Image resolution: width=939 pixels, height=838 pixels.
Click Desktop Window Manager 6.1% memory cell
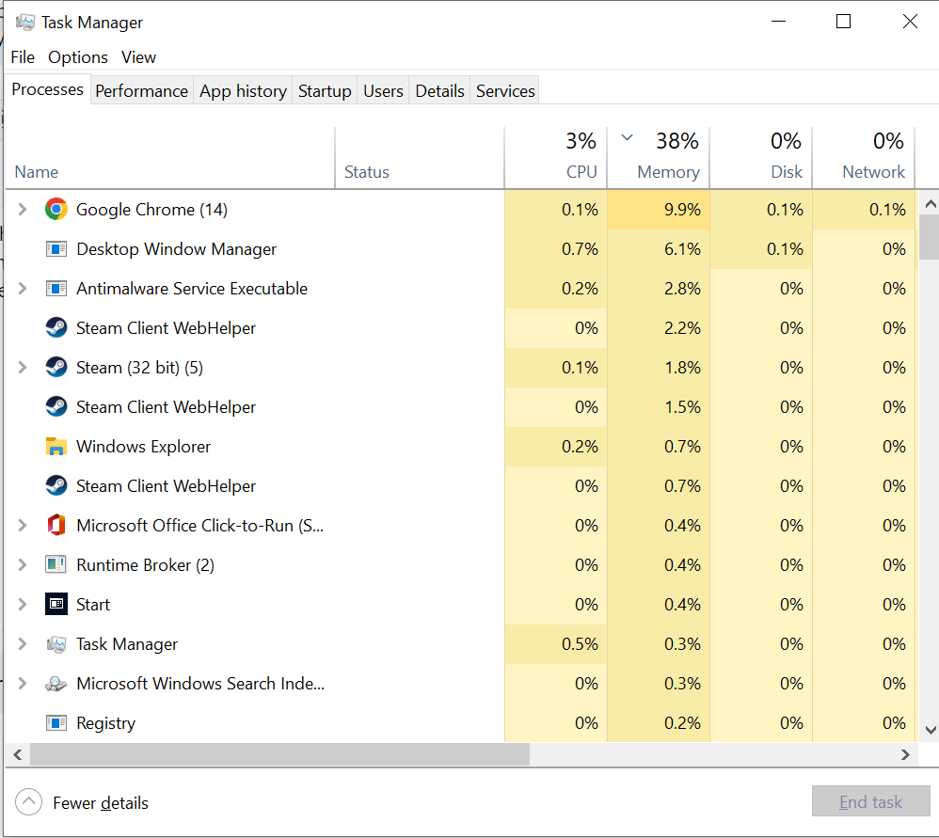coord(659,249)
